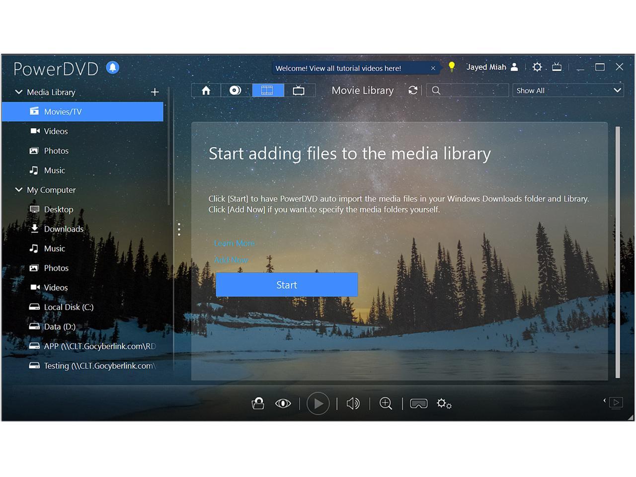This screenshot has width=636, height=477.
Task: Collapse the My Computer tree
Action: (19, 190)
